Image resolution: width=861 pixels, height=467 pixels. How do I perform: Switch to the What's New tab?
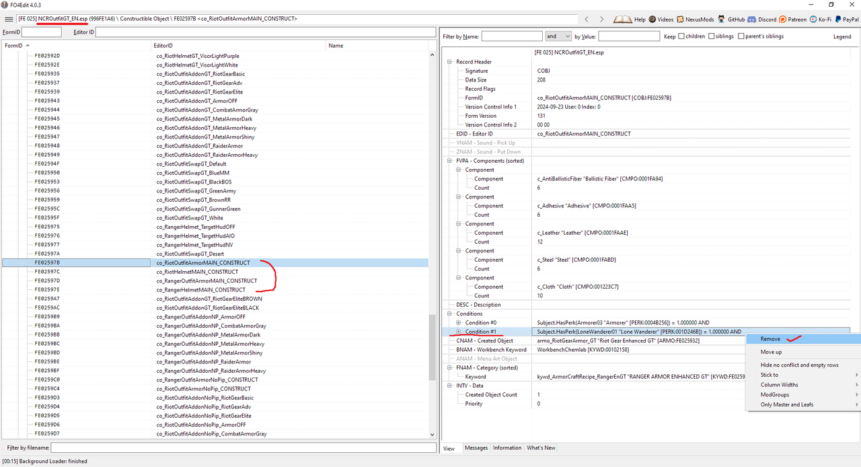[x=541, y=448]
